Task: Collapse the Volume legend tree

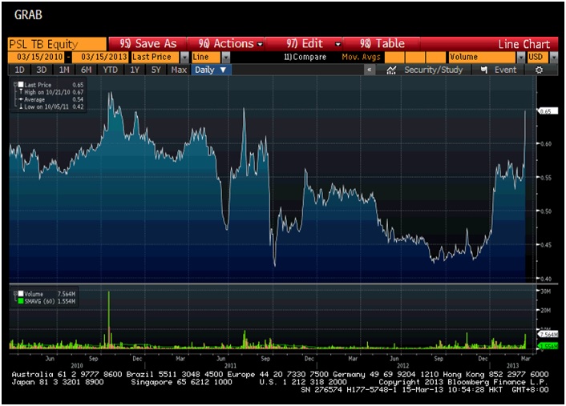Action: point(15,294)
